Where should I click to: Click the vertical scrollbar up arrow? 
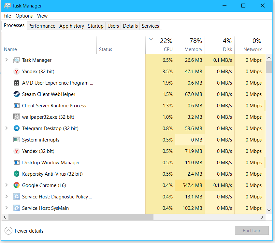pyautogui.click(x=269, y=58)
